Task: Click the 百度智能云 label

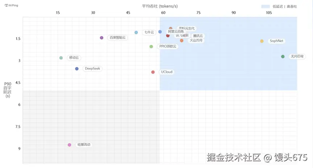Action: pos(118,37)
